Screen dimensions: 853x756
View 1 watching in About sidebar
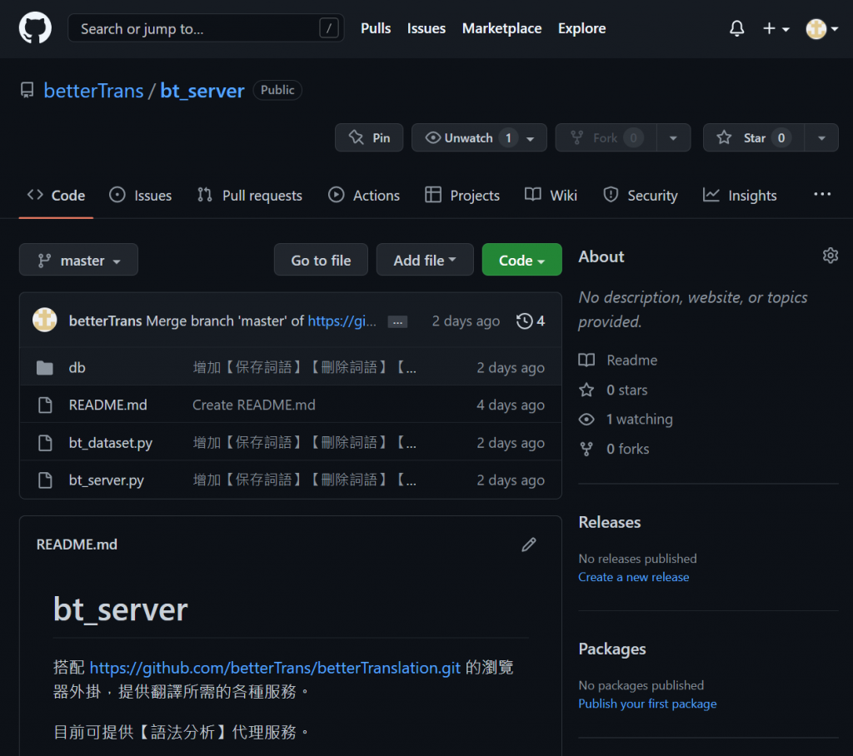[626, 420]
